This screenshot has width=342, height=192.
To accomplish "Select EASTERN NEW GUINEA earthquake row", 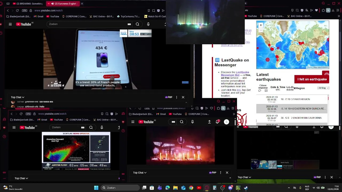I will [x=292, y=109].
